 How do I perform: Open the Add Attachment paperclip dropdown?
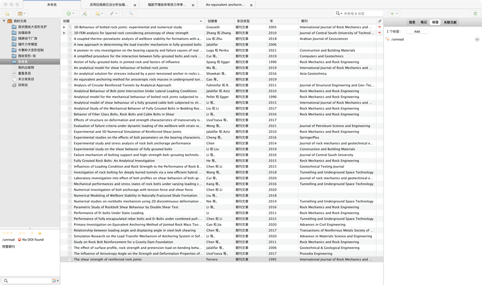click(x=113, y=14)
